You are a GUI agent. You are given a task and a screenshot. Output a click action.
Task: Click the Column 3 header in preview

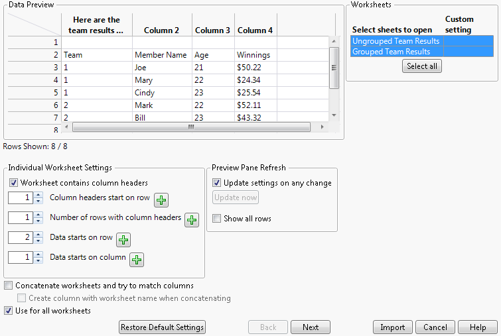click(x=212, y=30)
